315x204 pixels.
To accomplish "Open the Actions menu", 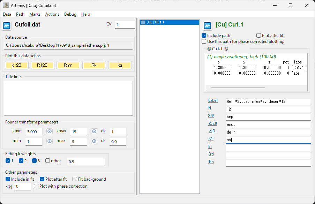I will coord(52,14).
